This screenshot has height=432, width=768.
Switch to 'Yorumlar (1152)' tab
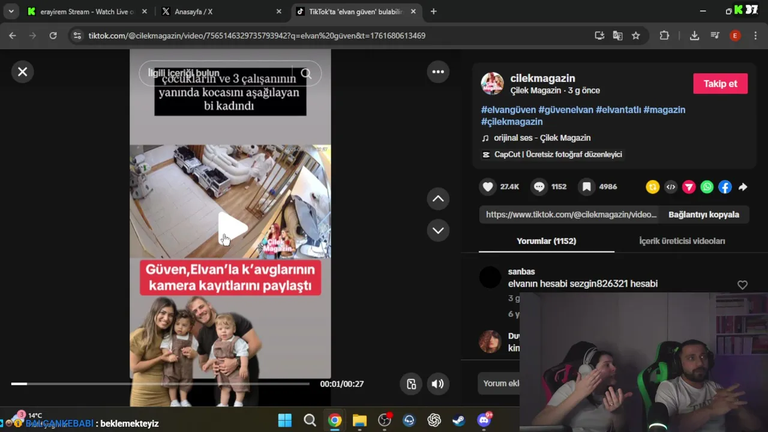click(x=546, y=241)
